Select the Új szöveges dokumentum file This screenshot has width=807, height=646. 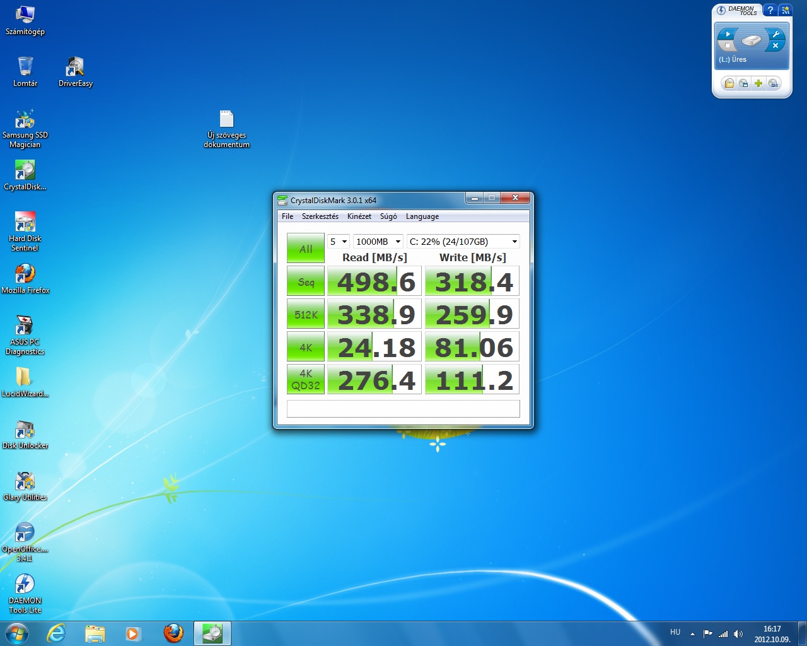227,128
